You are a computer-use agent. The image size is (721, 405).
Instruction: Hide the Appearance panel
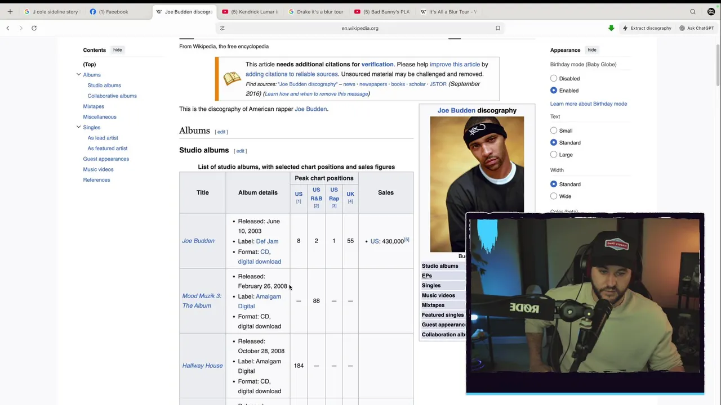[592, 50]
